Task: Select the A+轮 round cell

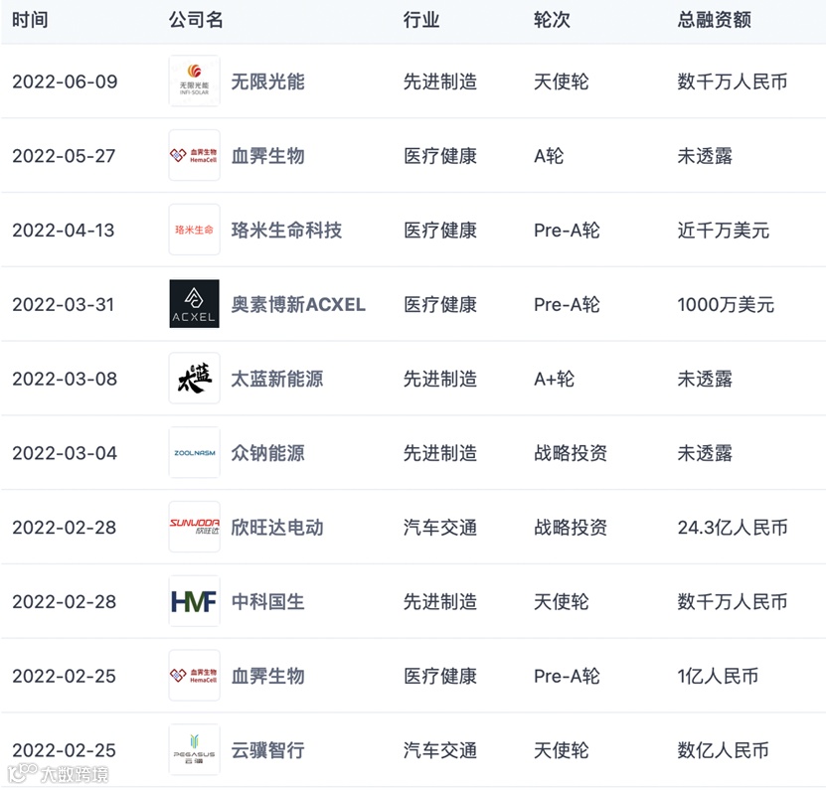Action: pos(555,379)
